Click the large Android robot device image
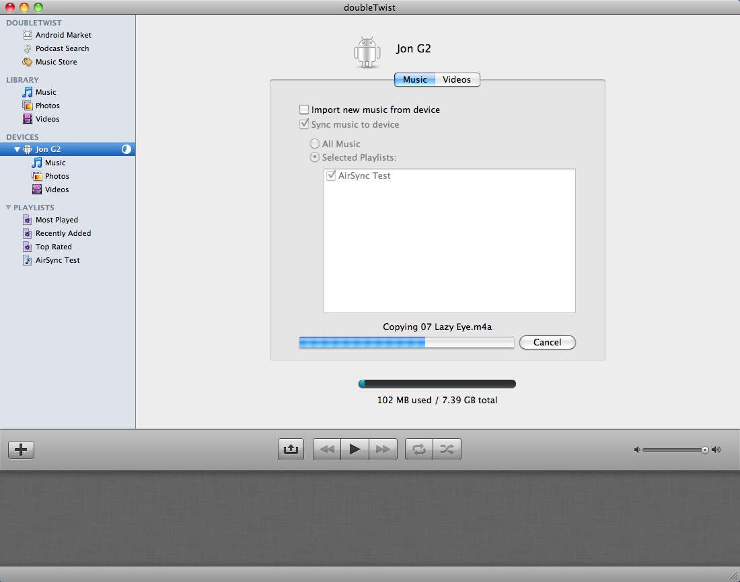Screen dimensions: 740x582 367,52
